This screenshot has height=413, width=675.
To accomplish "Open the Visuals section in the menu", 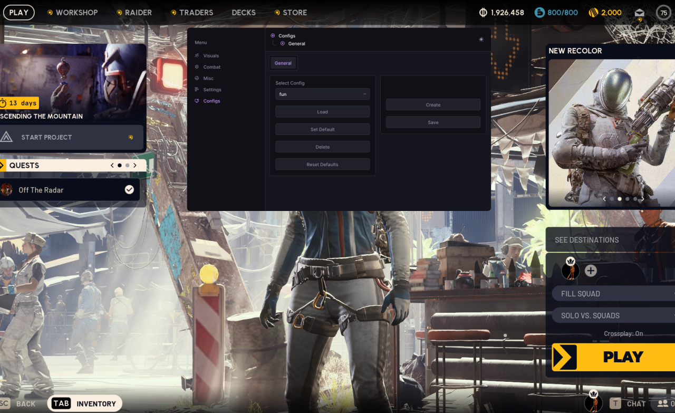I will tap(211, 55).
